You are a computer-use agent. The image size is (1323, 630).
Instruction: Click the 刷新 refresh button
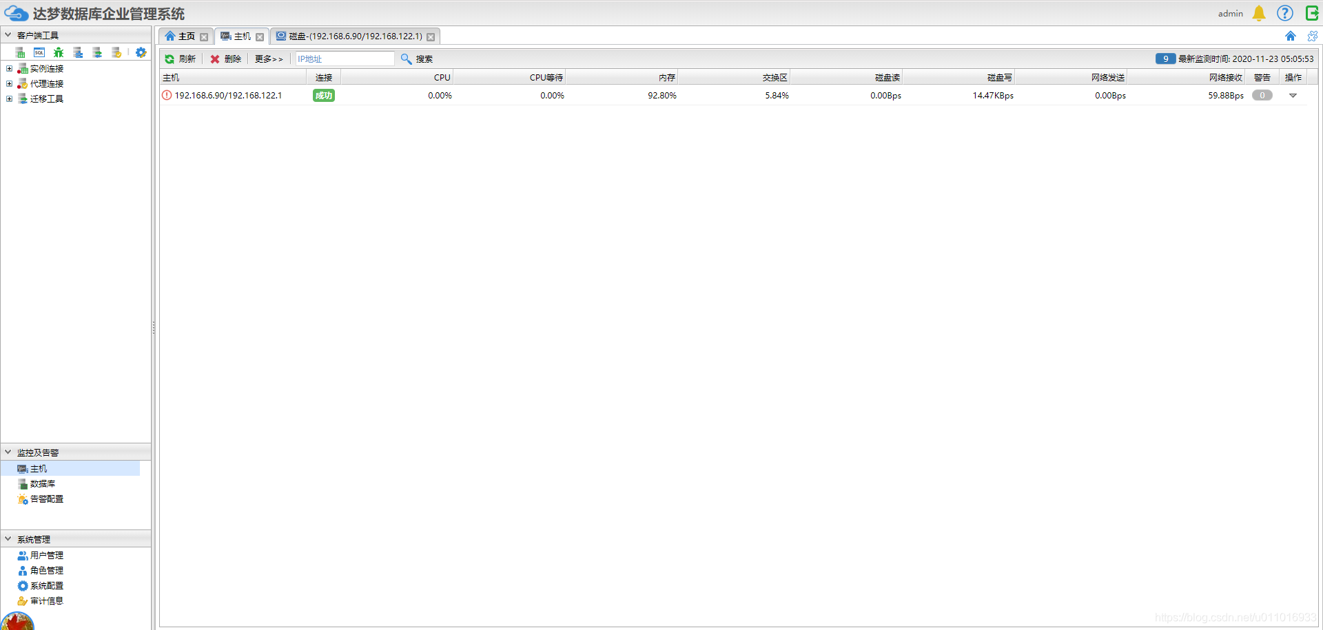(x=180, y=59)
